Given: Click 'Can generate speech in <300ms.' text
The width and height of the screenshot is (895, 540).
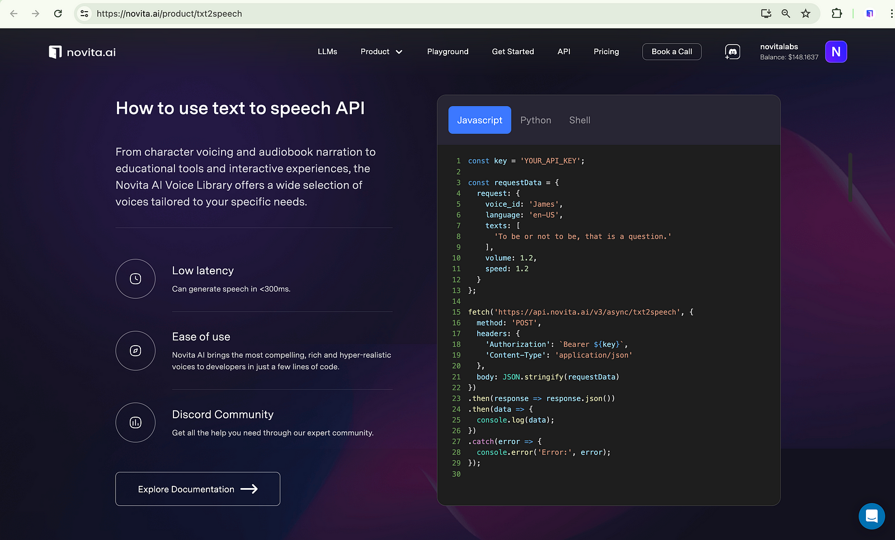Looking at the screenshot, I should 231,289.
